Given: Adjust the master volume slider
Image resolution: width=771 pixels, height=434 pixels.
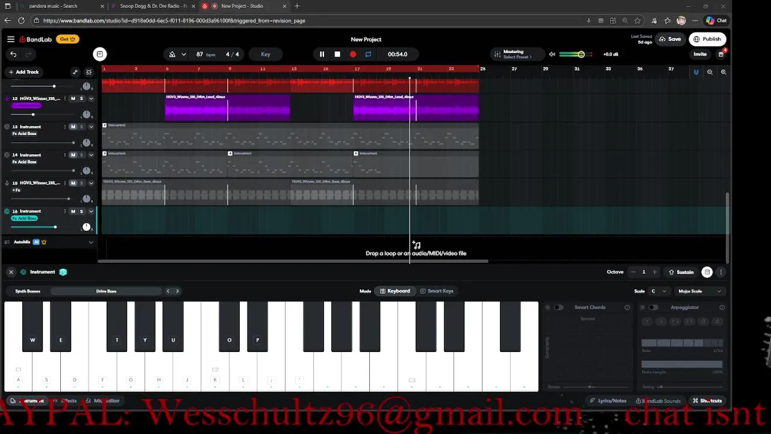Looking at the screenshot, I should click(575, 54).
